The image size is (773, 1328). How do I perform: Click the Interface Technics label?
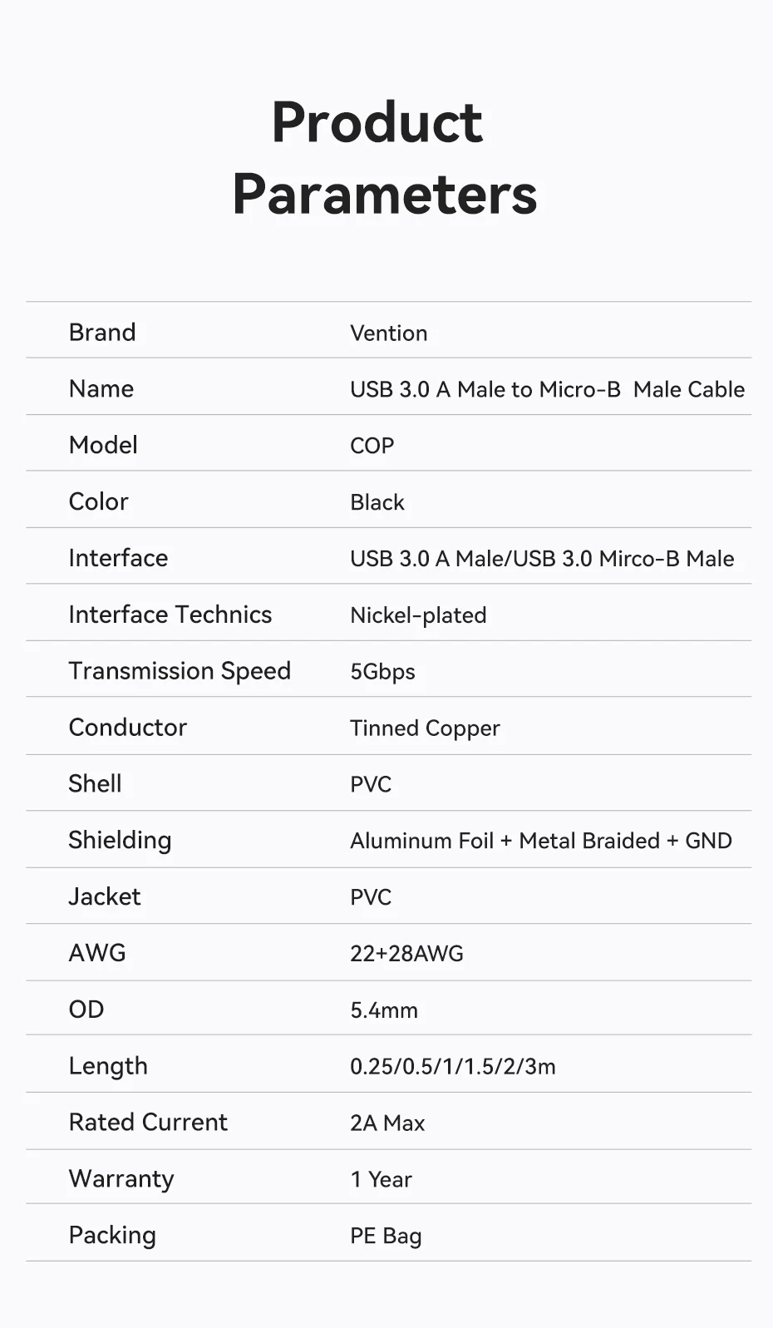point(170,615)
